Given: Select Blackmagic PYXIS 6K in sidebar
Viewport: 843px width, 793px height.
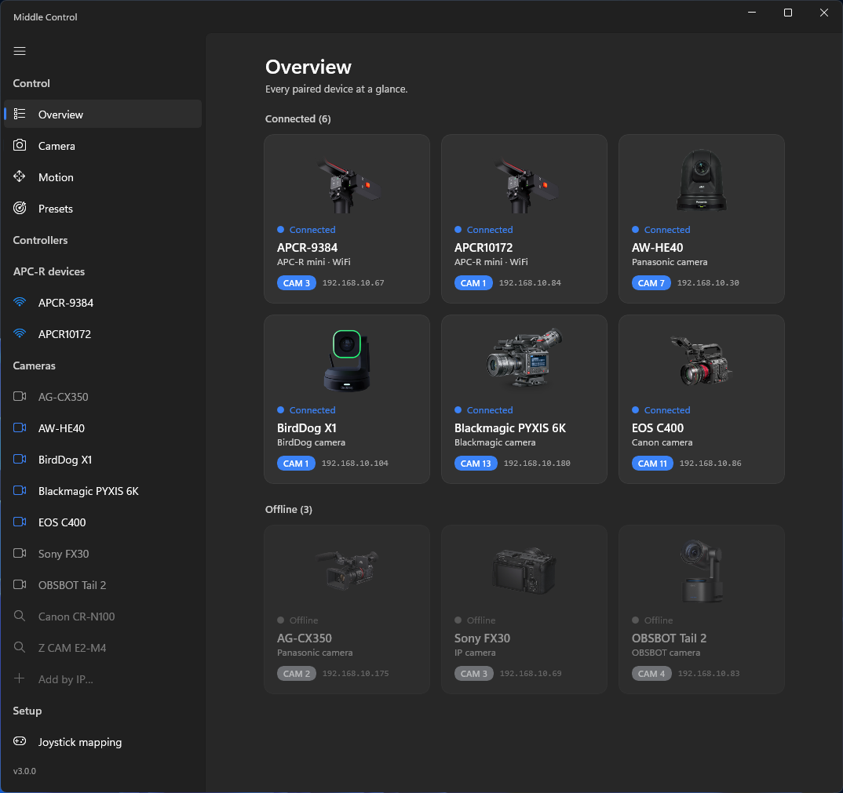Looking at the screenshot, I should (x=103, y=491).
